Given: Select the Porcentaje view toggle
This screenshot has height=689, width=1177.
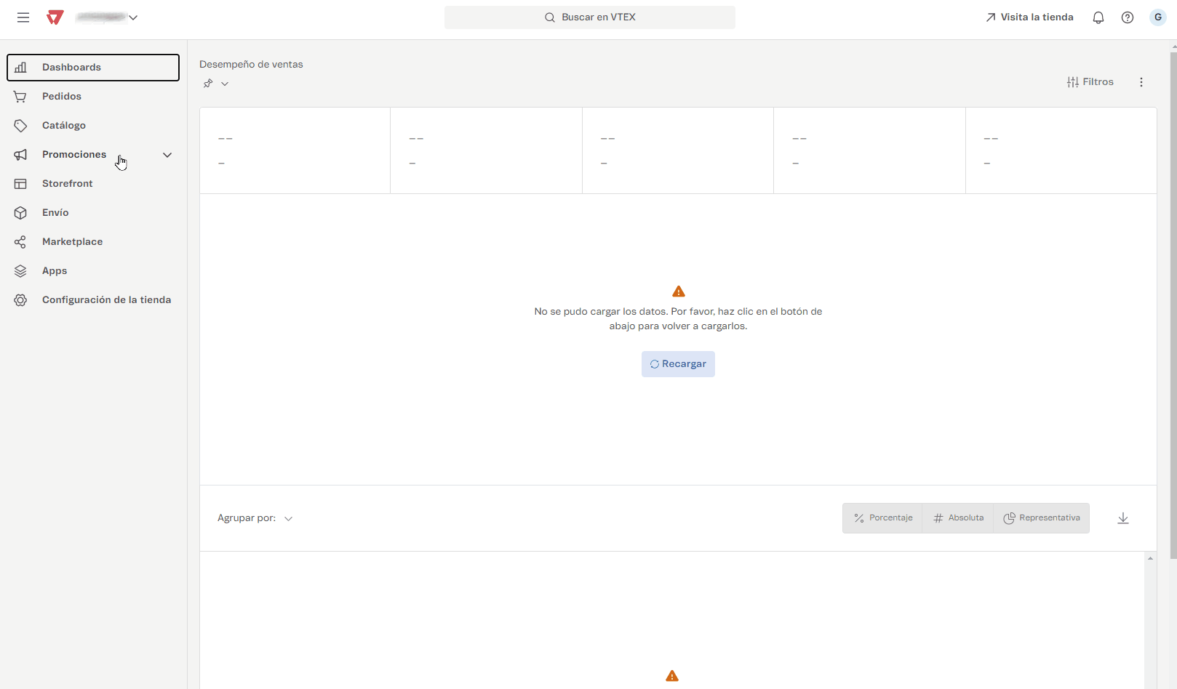Looking at the screenshot, I should tap(882, 518).
